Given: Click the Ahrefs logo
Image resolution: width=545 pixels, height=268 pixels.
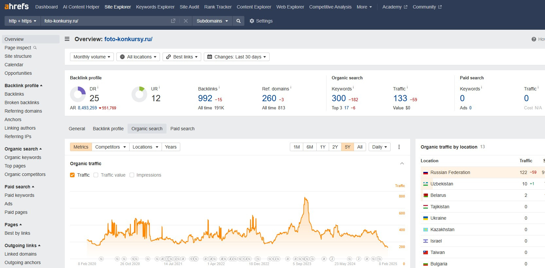Looking at the screenshot, I should 17,6.
